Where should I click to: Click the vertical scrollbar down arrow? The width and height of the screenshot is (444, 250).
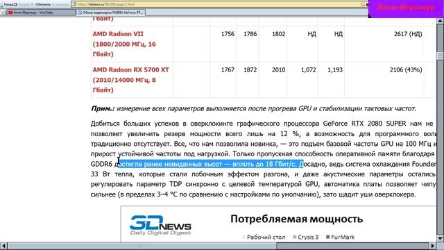pos(440,238)
